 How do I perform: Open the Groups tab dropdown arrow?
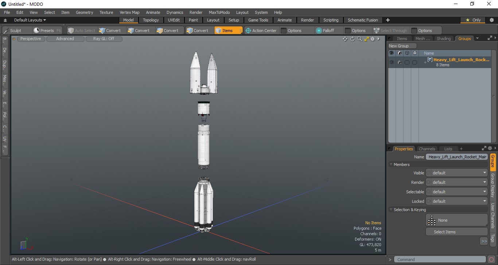(x=477, y=39)
